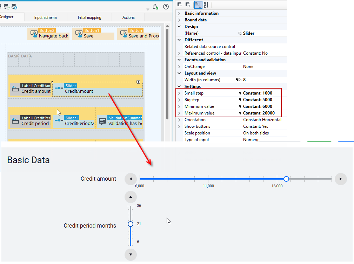
Task: Sort properties alphabetically A-Z
Action: (x=206, y=5)
